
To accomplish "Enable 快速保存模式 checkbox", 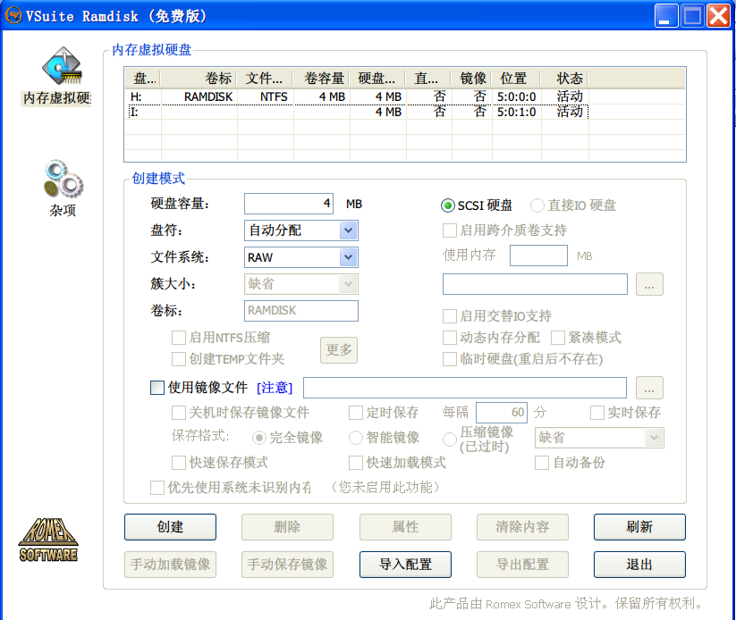I will click(178, 463).
